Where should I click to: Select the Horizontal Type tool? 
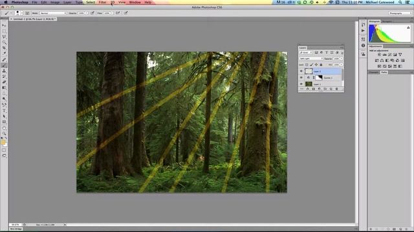tap(4, 111)
